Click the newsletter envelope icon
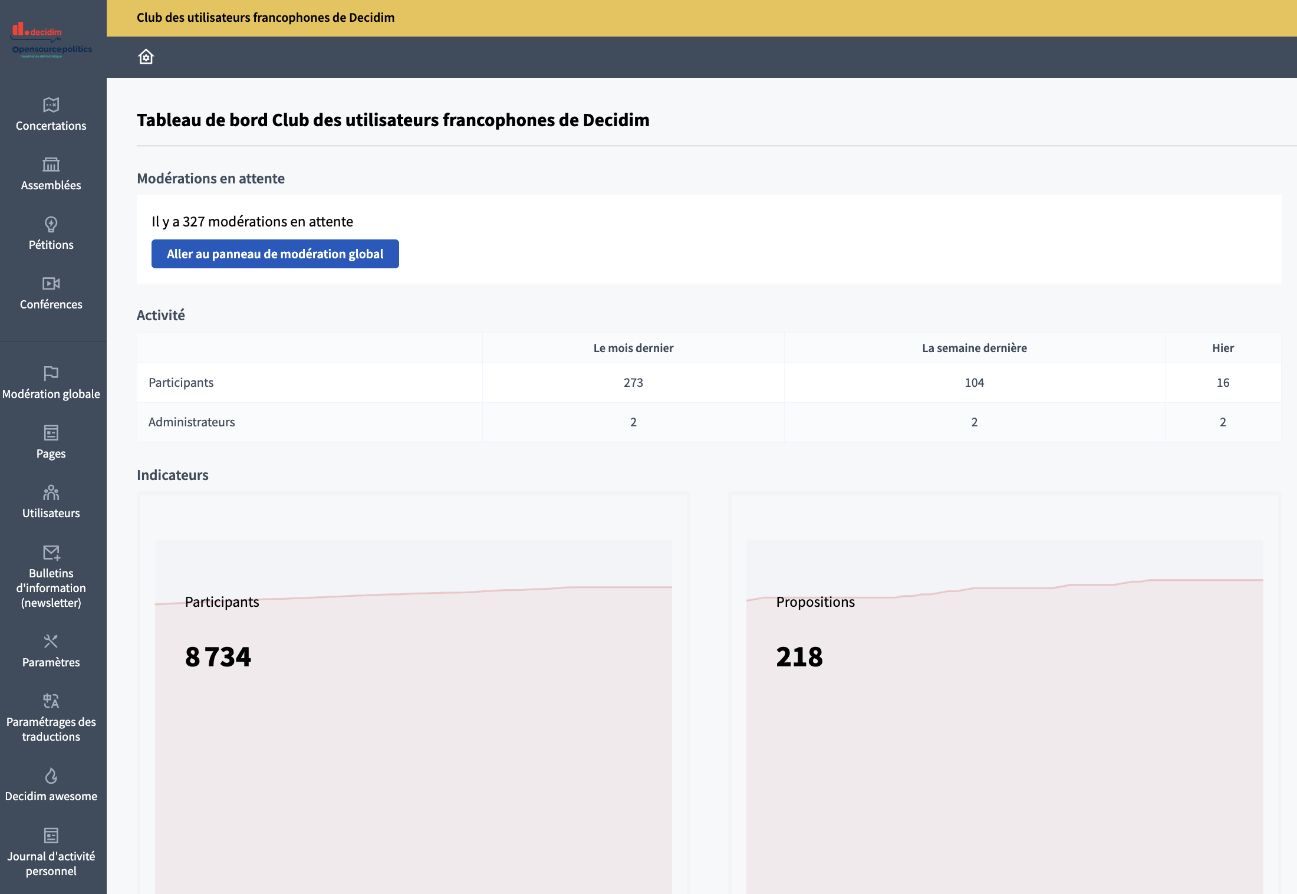This screenshot has width=1297, height=894. tap(51, 553)
